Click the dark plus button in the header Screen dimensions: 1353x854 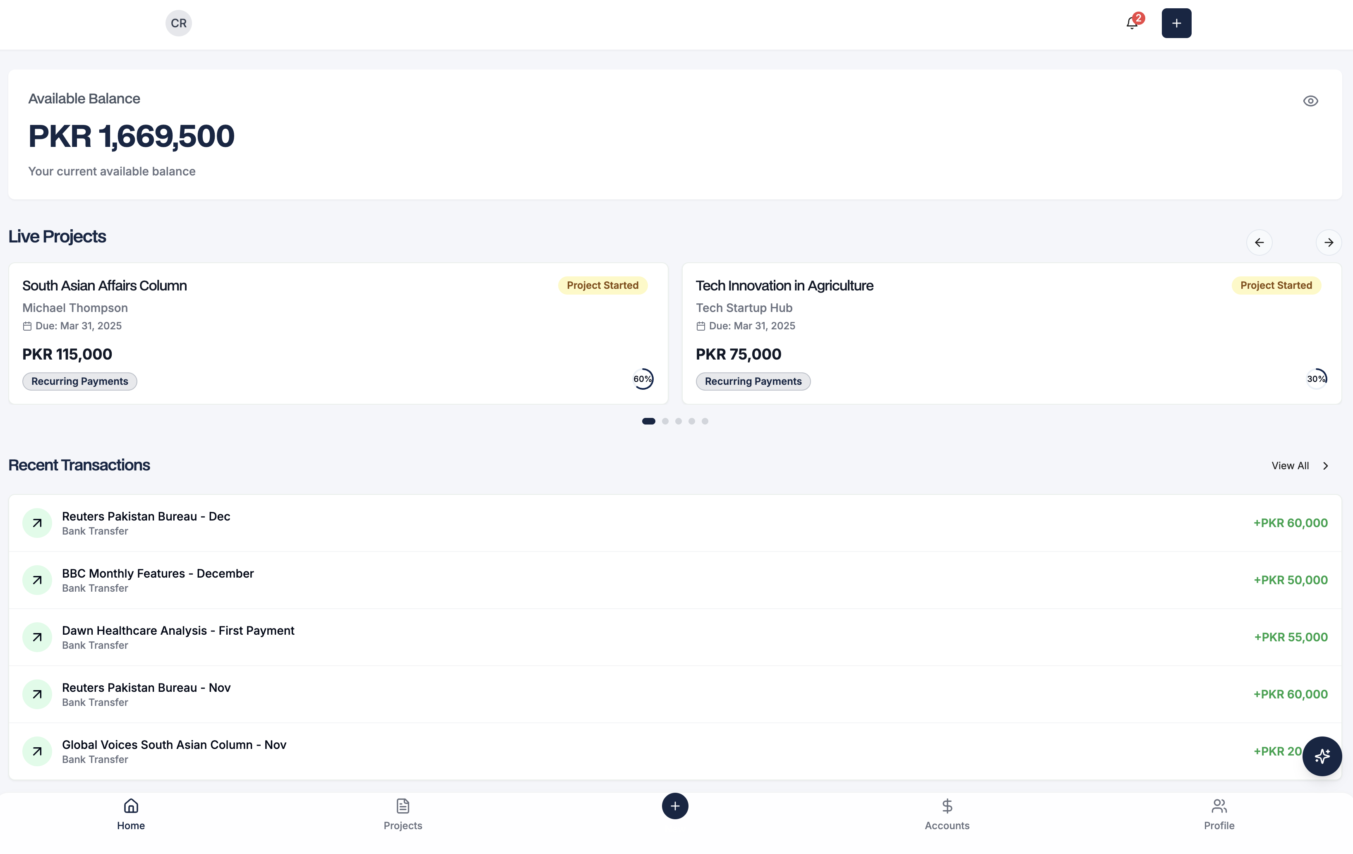1177,23
